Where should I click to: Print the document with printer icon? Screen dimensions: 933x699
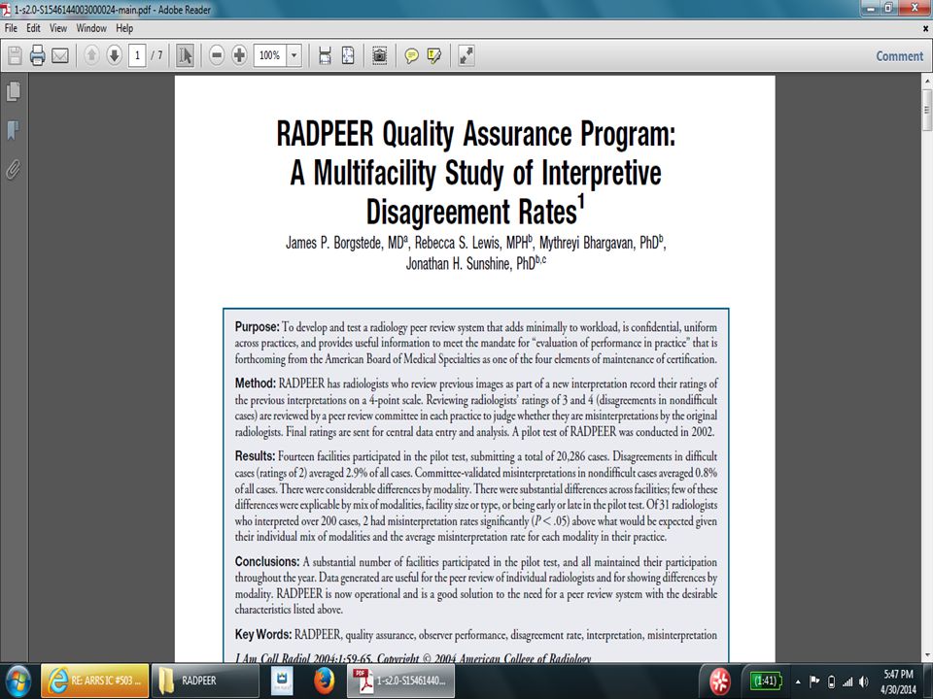pos(38,56)
